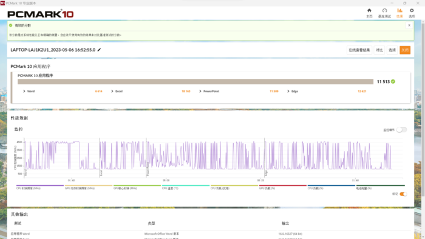Click result name LAPTOP-LAJ1K2U1_2023-05-06 16:52:55.0
The width and height of the screenshot is (425, 239).
[x=53, y=50]
